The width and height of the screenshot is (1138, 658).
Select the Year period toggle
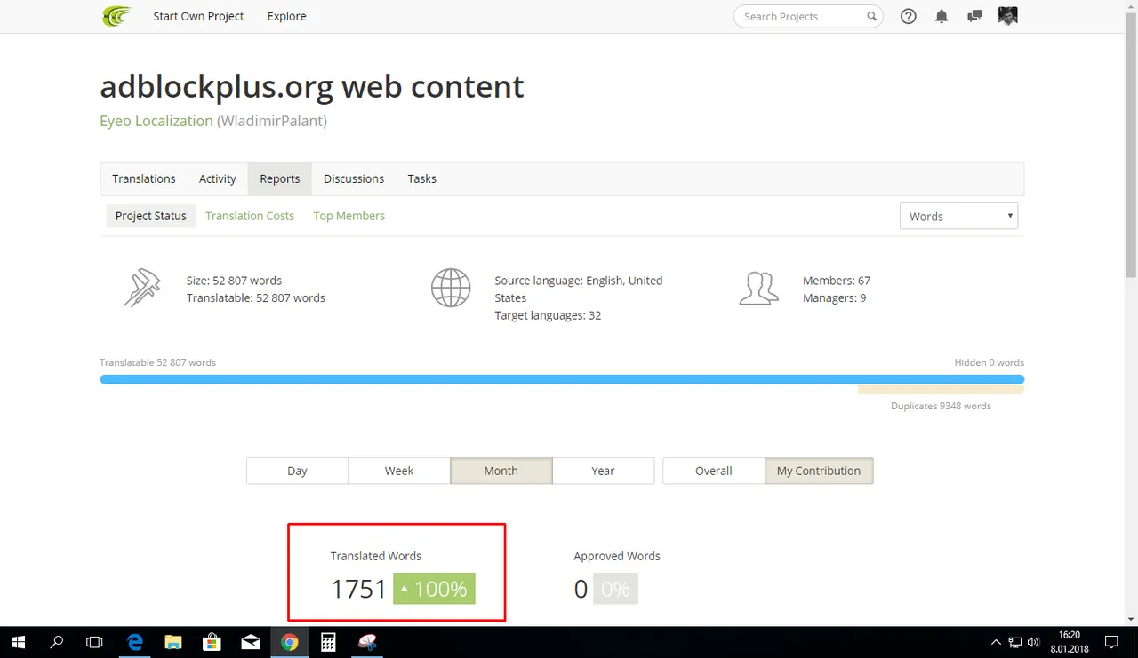[x=603, y=471]
